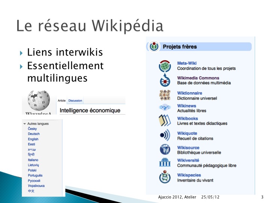Click the slide title Le réseau Wikipédia

click(x=90, y=26)
